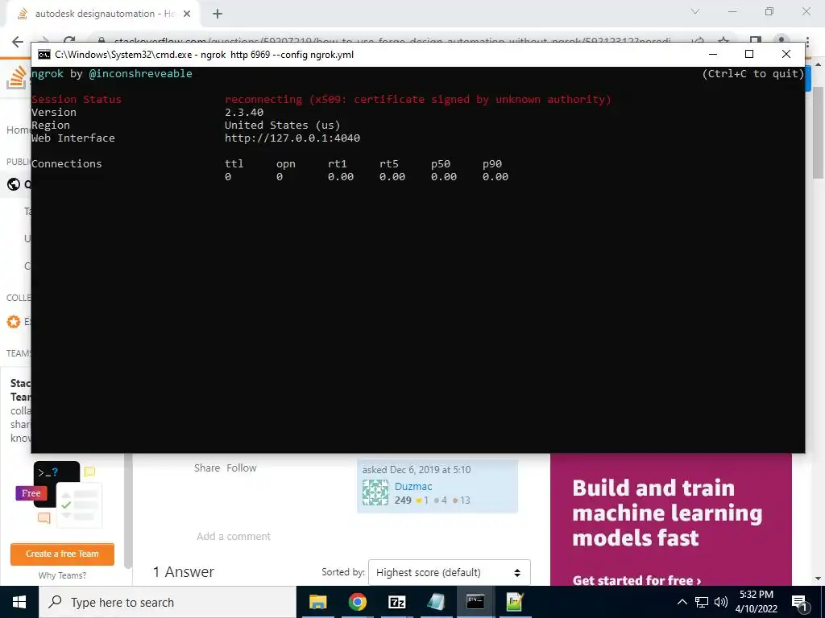Screen dimensions: 825x618
Task: Open the volume tray icon
Action: coord(721,602)
